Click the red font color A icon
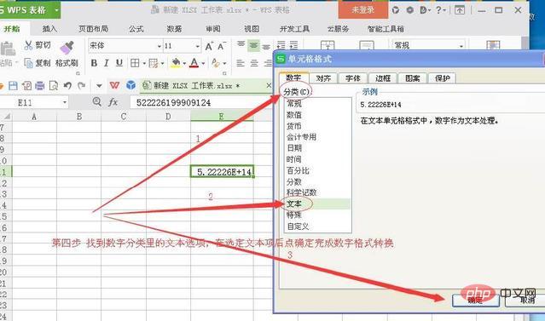Image resolution: width=545 pixels, height=321 pixels. click(194, 63)
